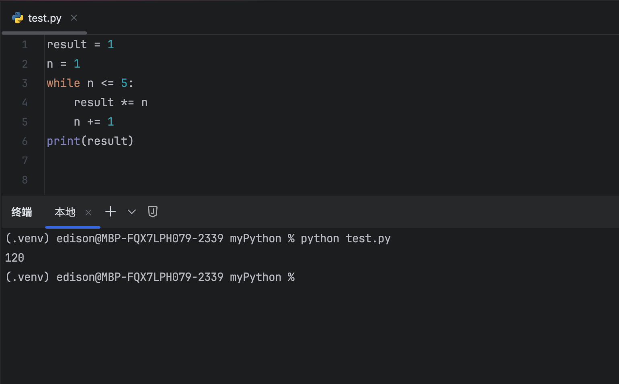
Task: Place cursor on print(result) line
Action: pos(90,141)
